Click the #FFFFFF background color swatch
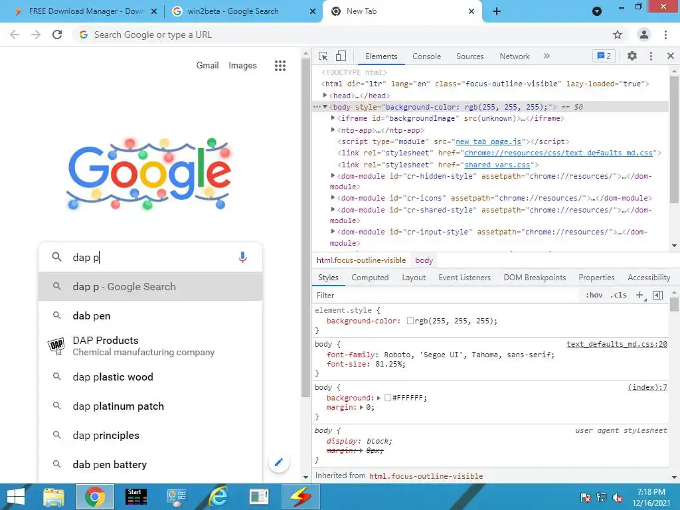Viewport: 680px width, 510px height. (388, 398)
